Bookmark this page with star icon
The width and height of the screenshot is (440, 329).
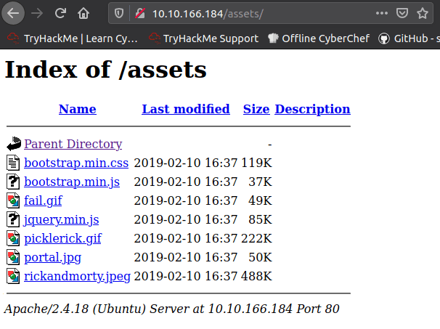point(423,13)
